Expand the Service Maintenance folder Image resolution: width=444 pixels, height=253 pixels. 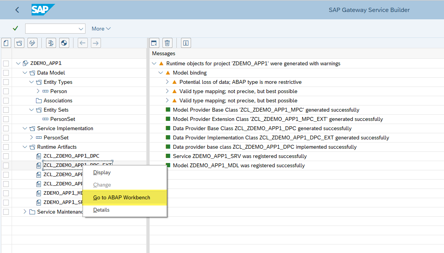coord(25,212)
